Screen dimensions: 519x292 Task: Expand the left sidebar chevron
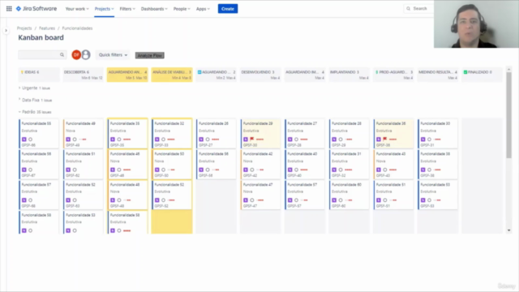click(6, 31)
